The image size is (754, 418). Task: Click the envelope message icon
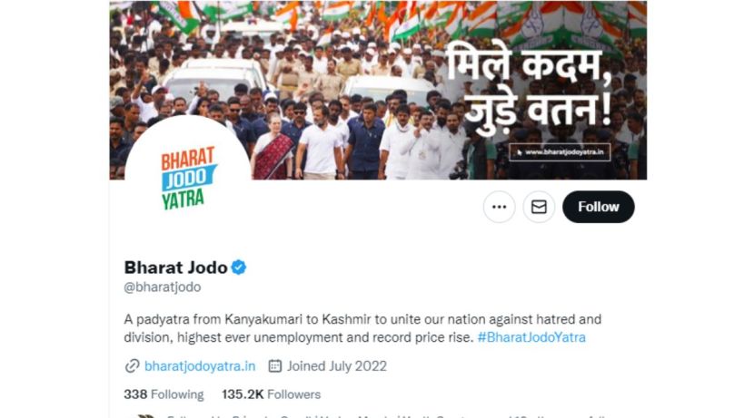539,207
